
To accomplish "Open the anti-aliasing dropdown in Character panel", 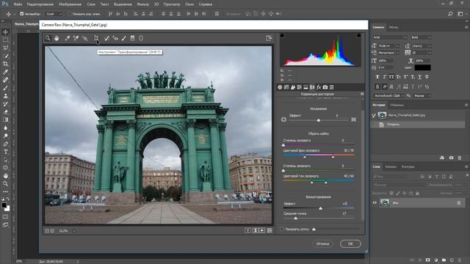I will tap(422, 95).
